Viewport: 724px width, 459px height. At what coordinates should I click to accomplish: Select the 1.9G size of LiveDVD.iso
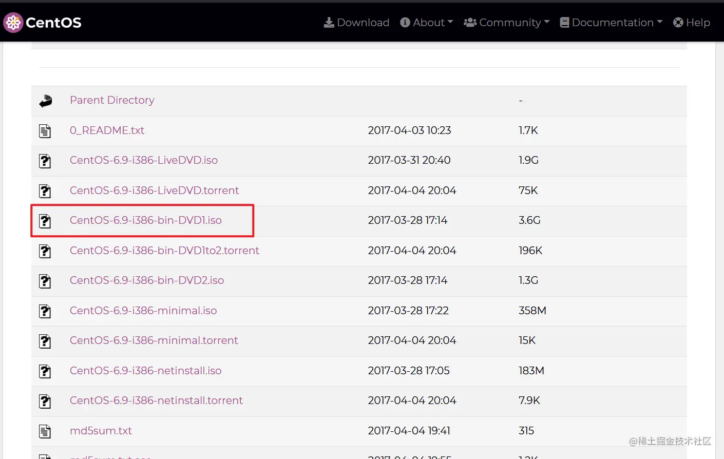coord(528,160)
